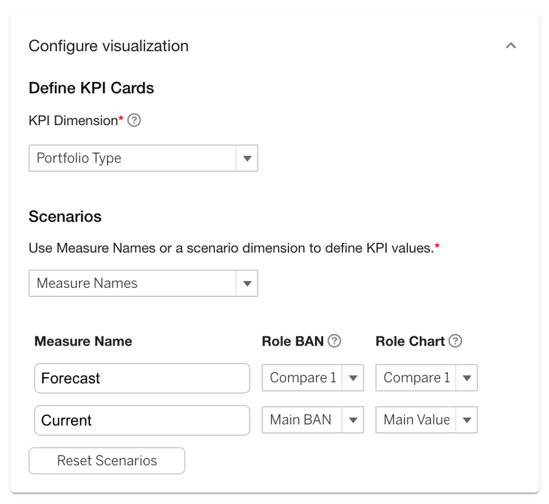Click the Configure visualization section title
This screenshot has height=504, width=549.
[x=109, y=46]
